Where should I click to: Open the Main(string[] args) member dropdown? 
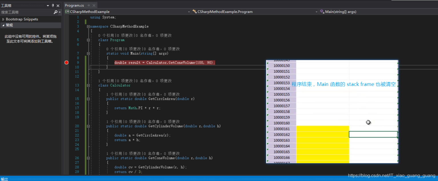coord(378,12)
